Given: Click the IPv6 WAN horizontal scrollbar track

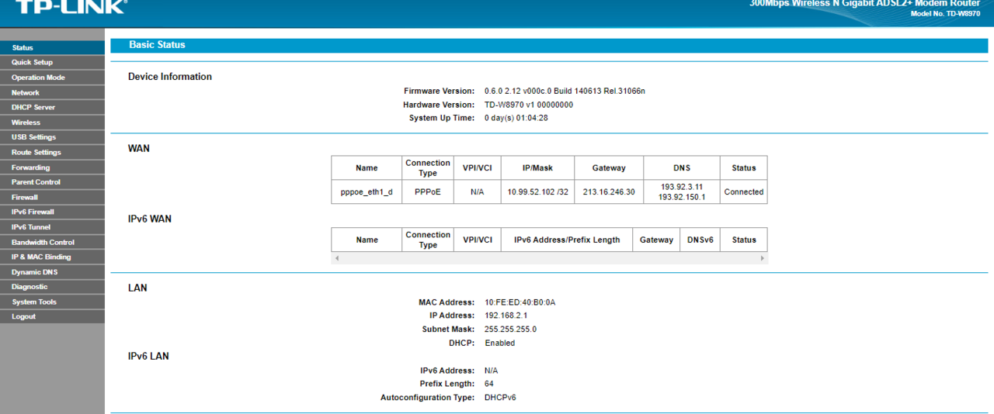Looking at the screenshot, I should coord(549,258).
